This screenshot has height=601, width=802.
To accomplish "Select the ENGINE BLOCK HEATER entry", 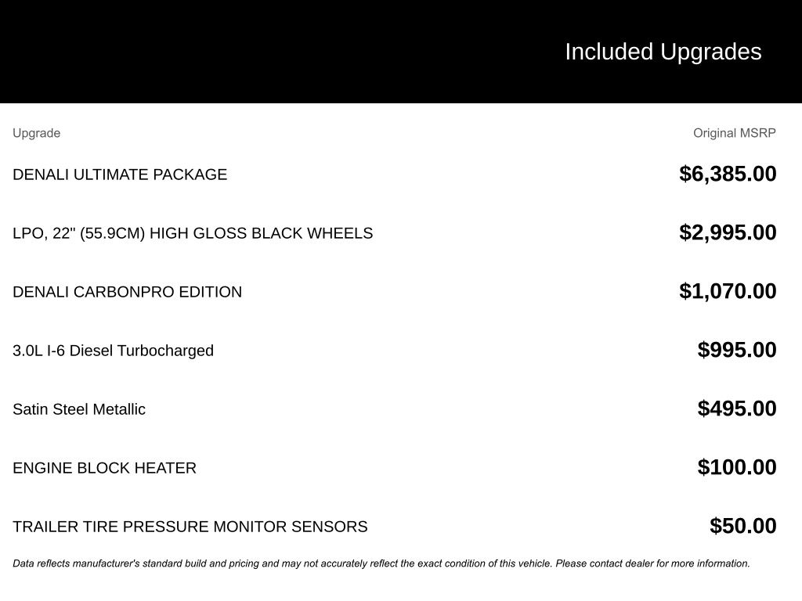I will tap(104, 468).
